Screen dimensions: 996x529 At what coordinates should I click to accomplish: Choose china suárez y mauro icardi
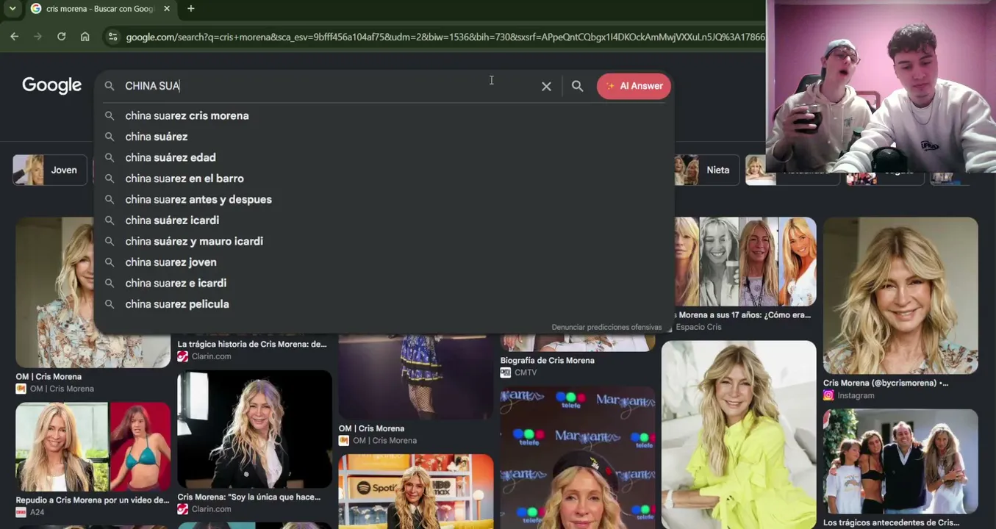384,241
